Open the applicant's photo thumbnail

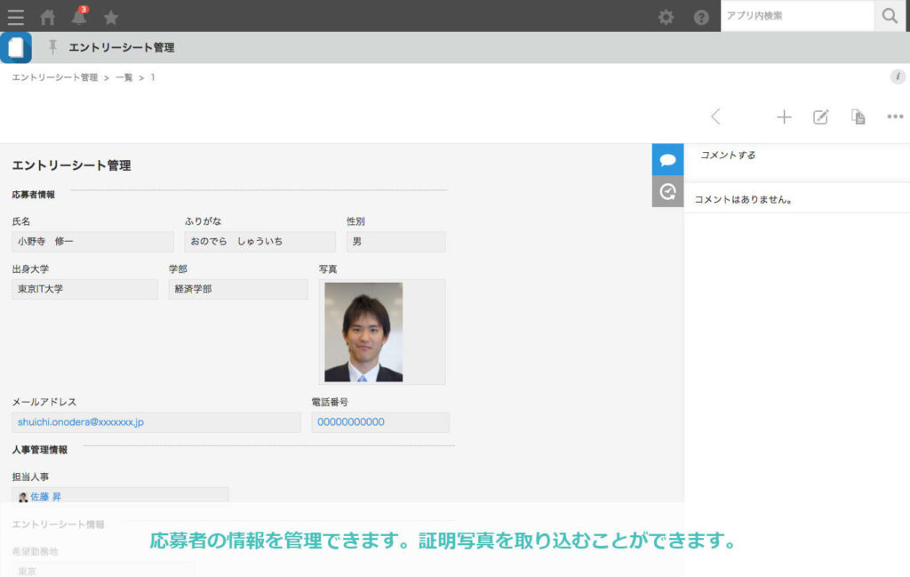[x=363, y=332]
